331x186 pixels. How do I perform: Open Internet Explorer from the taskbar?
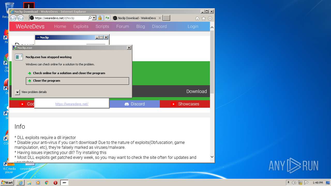[20, 183]
